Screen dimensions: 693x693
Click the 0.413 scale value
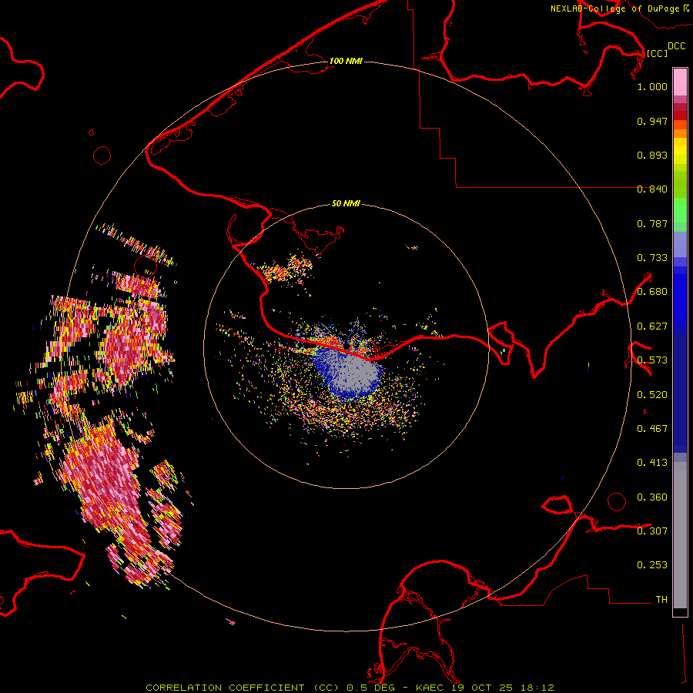click(652, 463)
